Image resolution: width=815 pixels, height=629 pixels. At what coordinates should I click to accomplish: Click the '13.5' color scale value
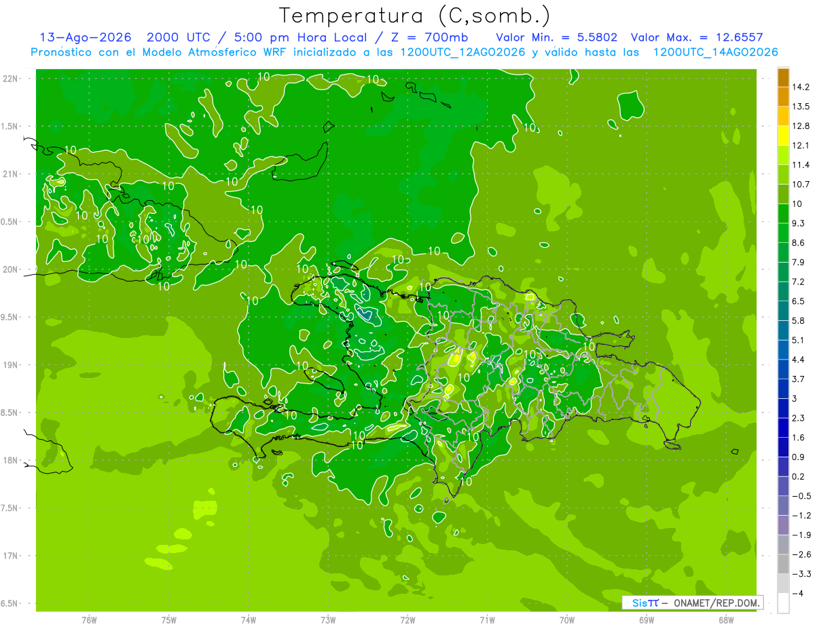[x=801, y=107]
